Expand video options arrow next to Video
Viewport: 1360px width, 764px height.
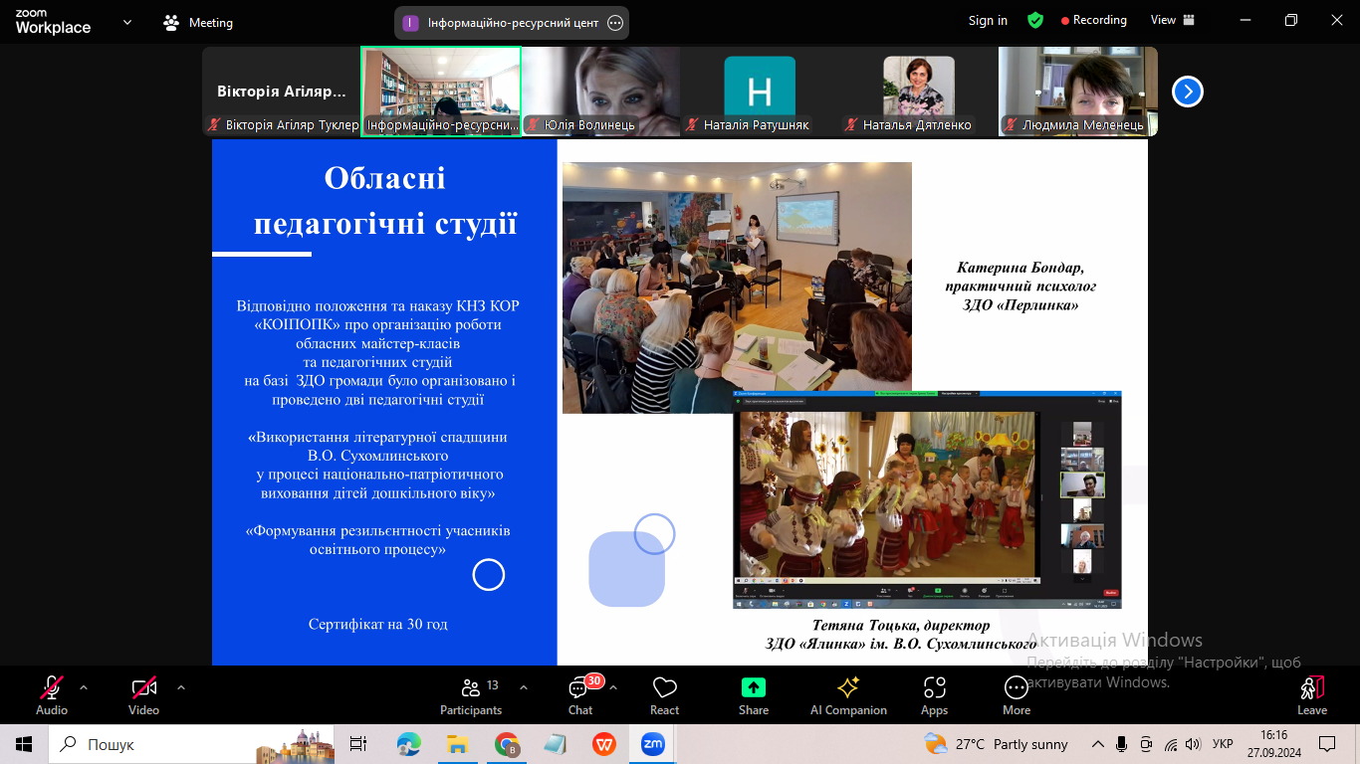click(x=181, y=686)
